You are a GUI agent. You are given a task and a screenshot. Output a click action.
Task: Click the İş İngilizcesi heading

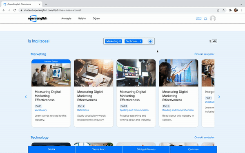[x=39, y=41]
